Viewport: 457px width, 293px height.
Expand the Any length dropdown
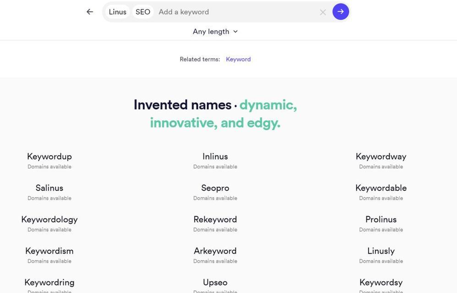(x=215, y=32)
